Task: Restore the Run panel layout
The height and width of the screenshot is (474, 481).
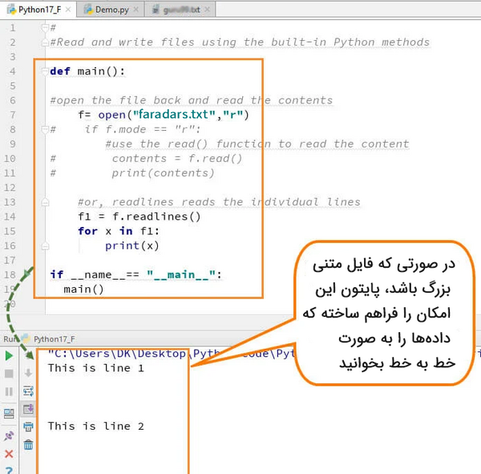Action: pos(9,414)
